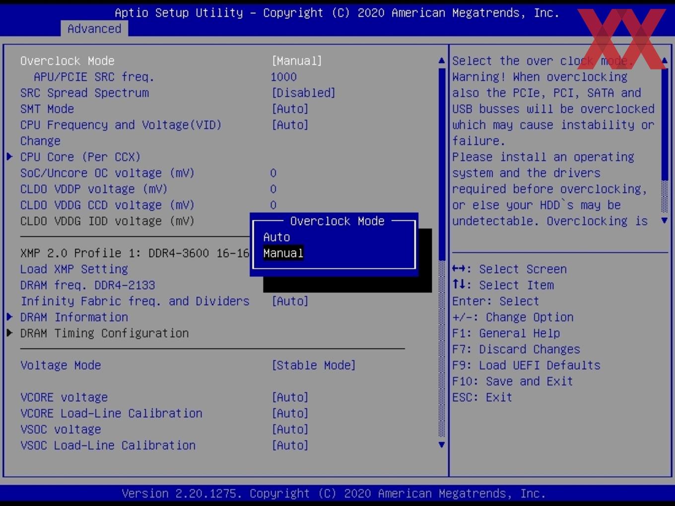
Task: Edit SoC/Uncore OC voltage value
Action: pyautogui.click(x=273, y=173)
